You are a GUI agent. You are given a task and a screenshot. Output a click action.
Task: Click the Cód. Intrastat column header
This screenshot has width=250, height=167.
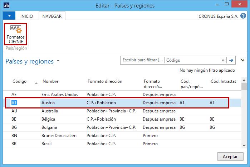pos(223,81)
